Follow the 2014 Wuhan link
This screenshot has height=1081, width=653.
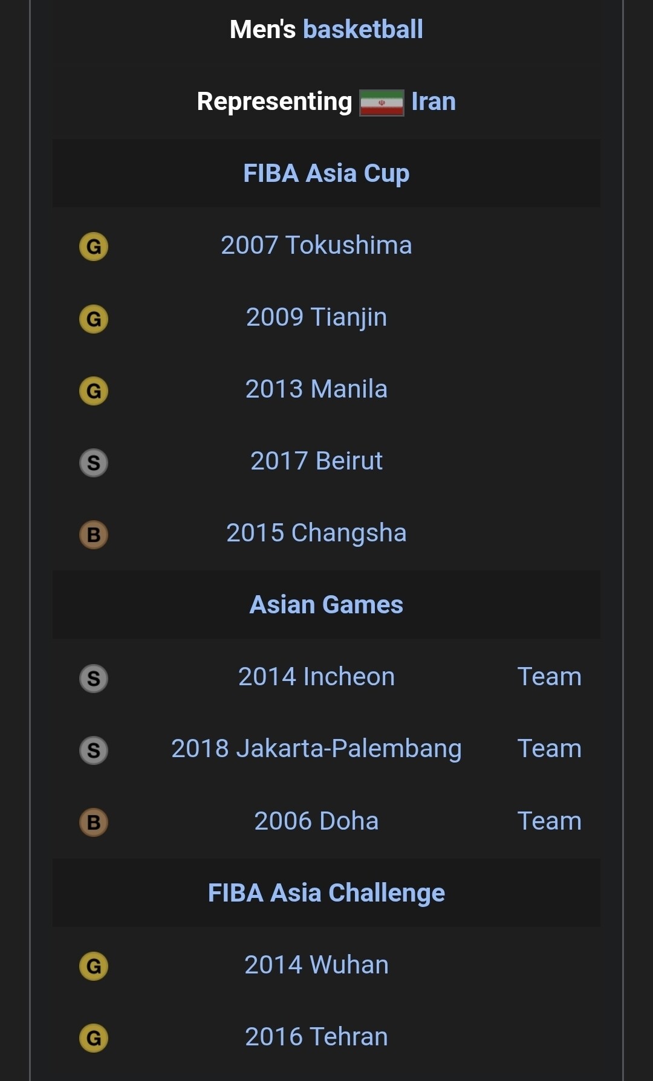pyautogui.click(x=316, y=965)
